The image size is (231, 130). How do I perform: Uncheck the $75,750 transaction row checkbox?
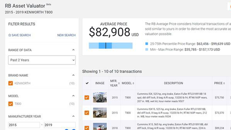(x=87, y=97)
